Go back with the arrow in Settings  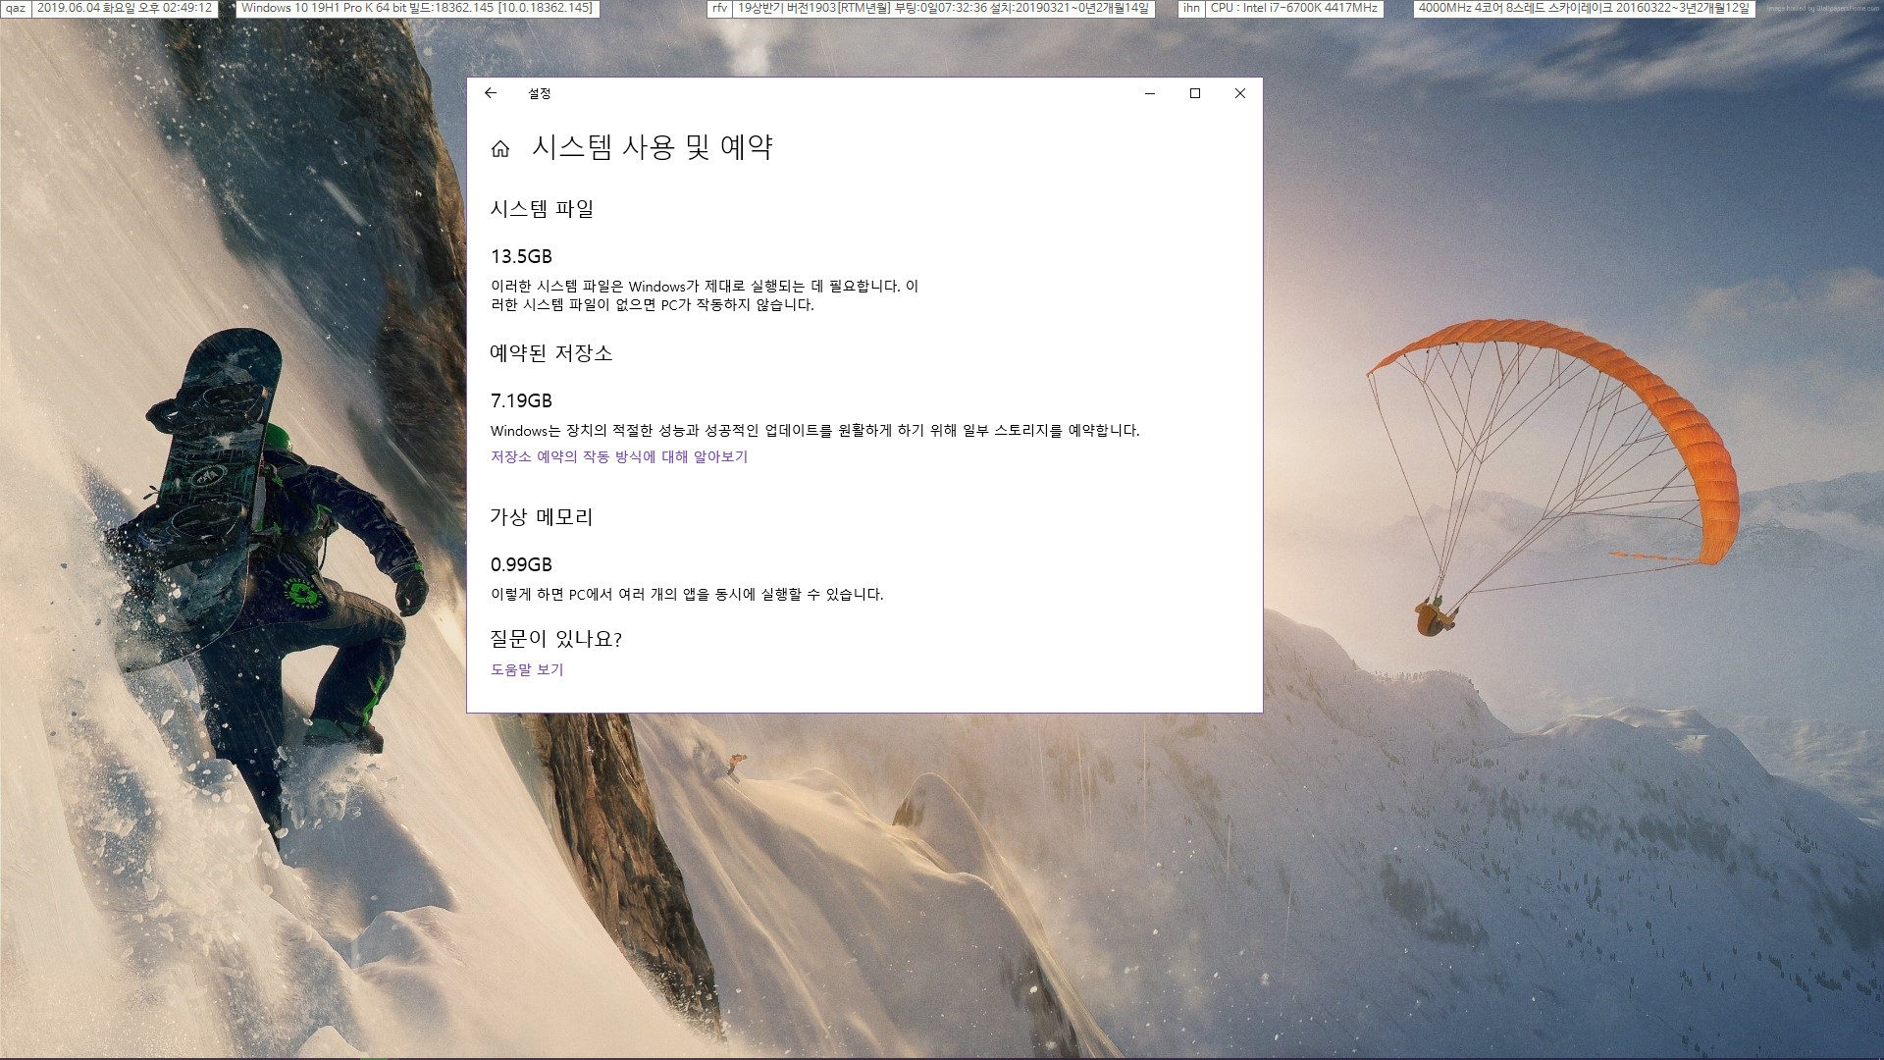491,93
